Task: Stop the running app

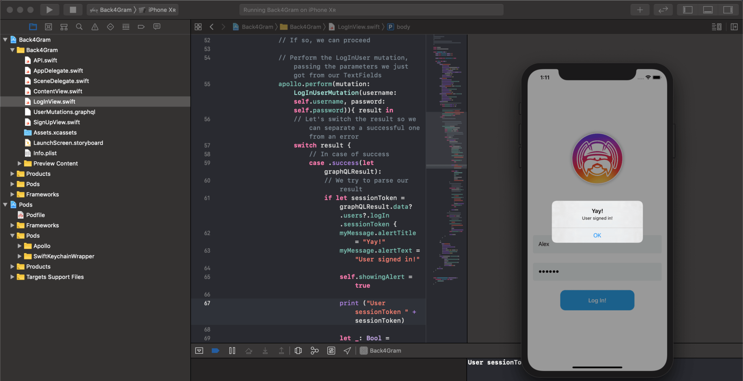Action: pos(73,9)
